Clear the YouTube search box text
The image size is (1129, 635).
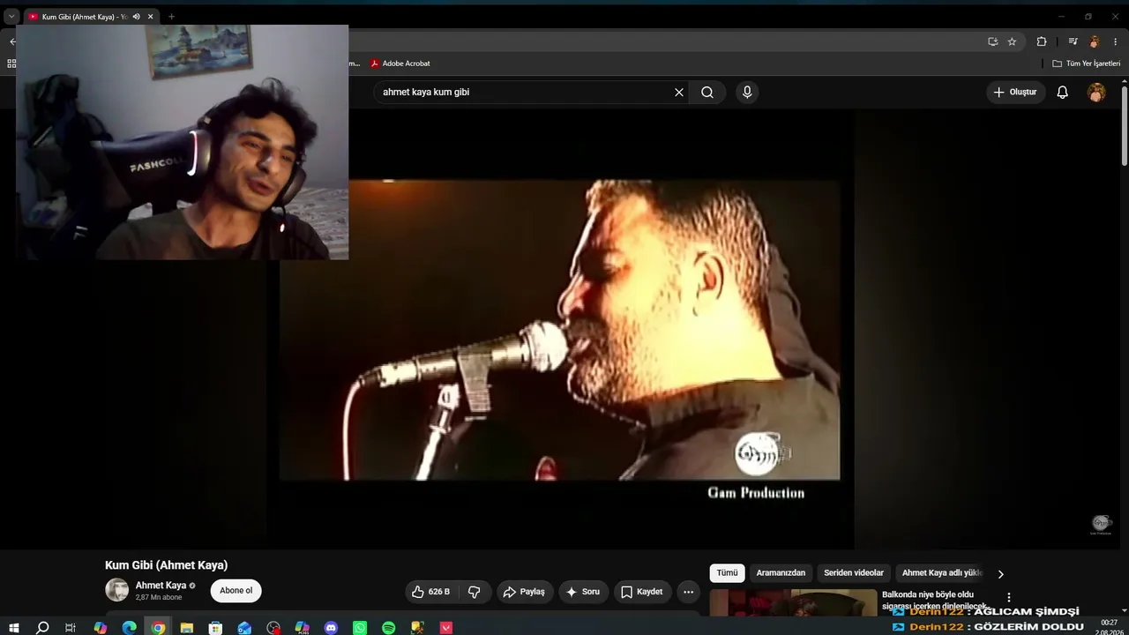click(679, 92)
